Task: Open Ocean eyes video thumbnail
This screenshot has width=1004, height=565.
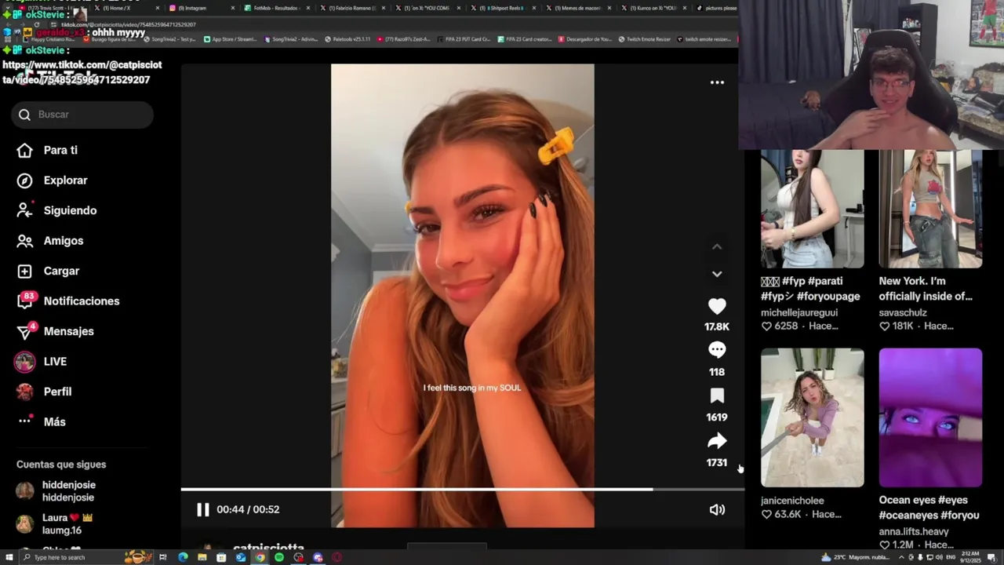Action: tap(930, 417)
